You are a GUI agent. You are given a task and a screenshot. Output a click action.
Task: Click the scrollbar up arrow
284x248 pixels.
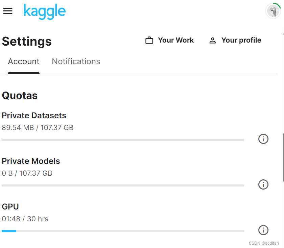coord(283,33)
